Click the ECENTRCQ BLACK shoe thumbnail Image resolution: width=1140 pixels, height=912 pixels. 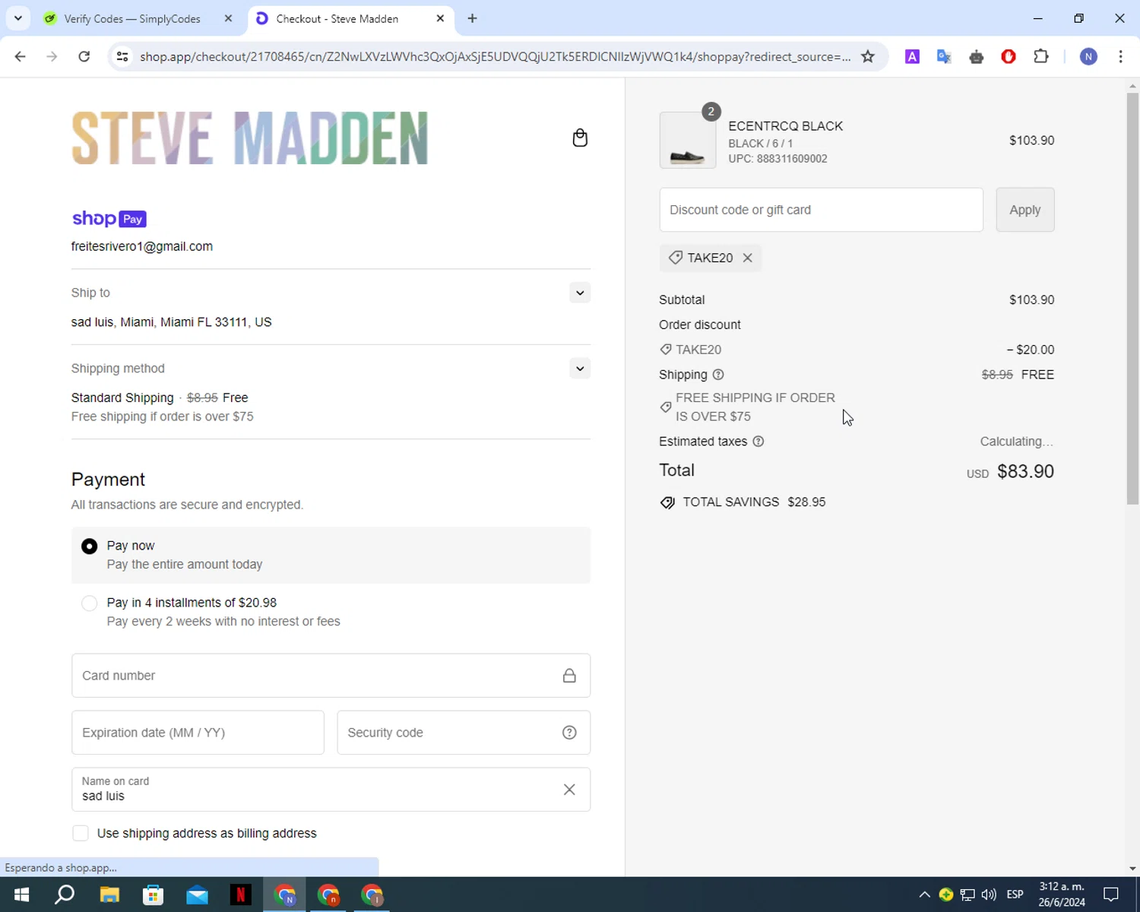click(687, 140)
